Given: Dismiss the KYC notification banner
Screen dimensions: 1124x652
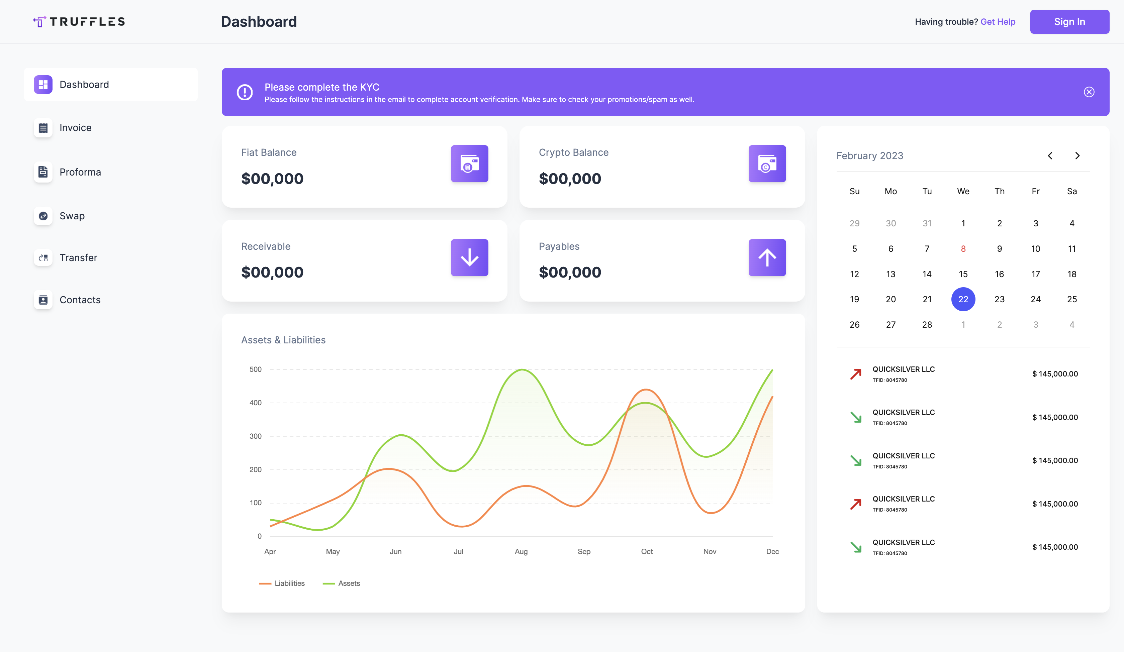Looking at the screenshot, I should (1089, 92).
